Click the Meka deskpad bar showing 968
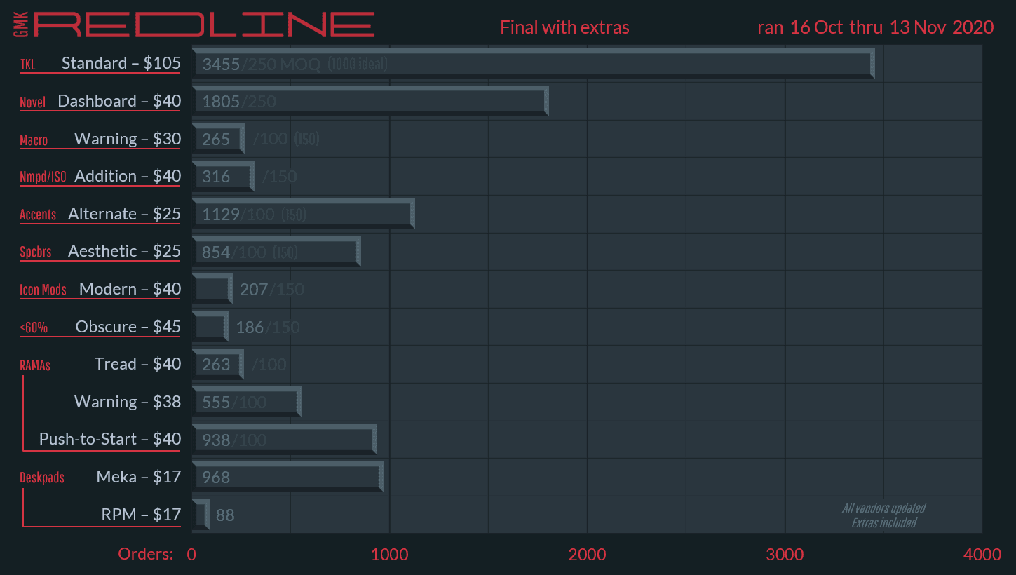The image size is (1016, 575). click(287, 477)
